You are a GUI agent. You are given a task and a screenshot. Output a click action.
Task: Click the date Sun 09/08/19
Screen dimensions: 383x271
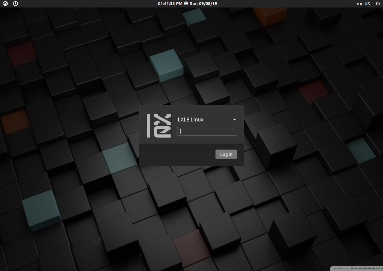[203, 4]
